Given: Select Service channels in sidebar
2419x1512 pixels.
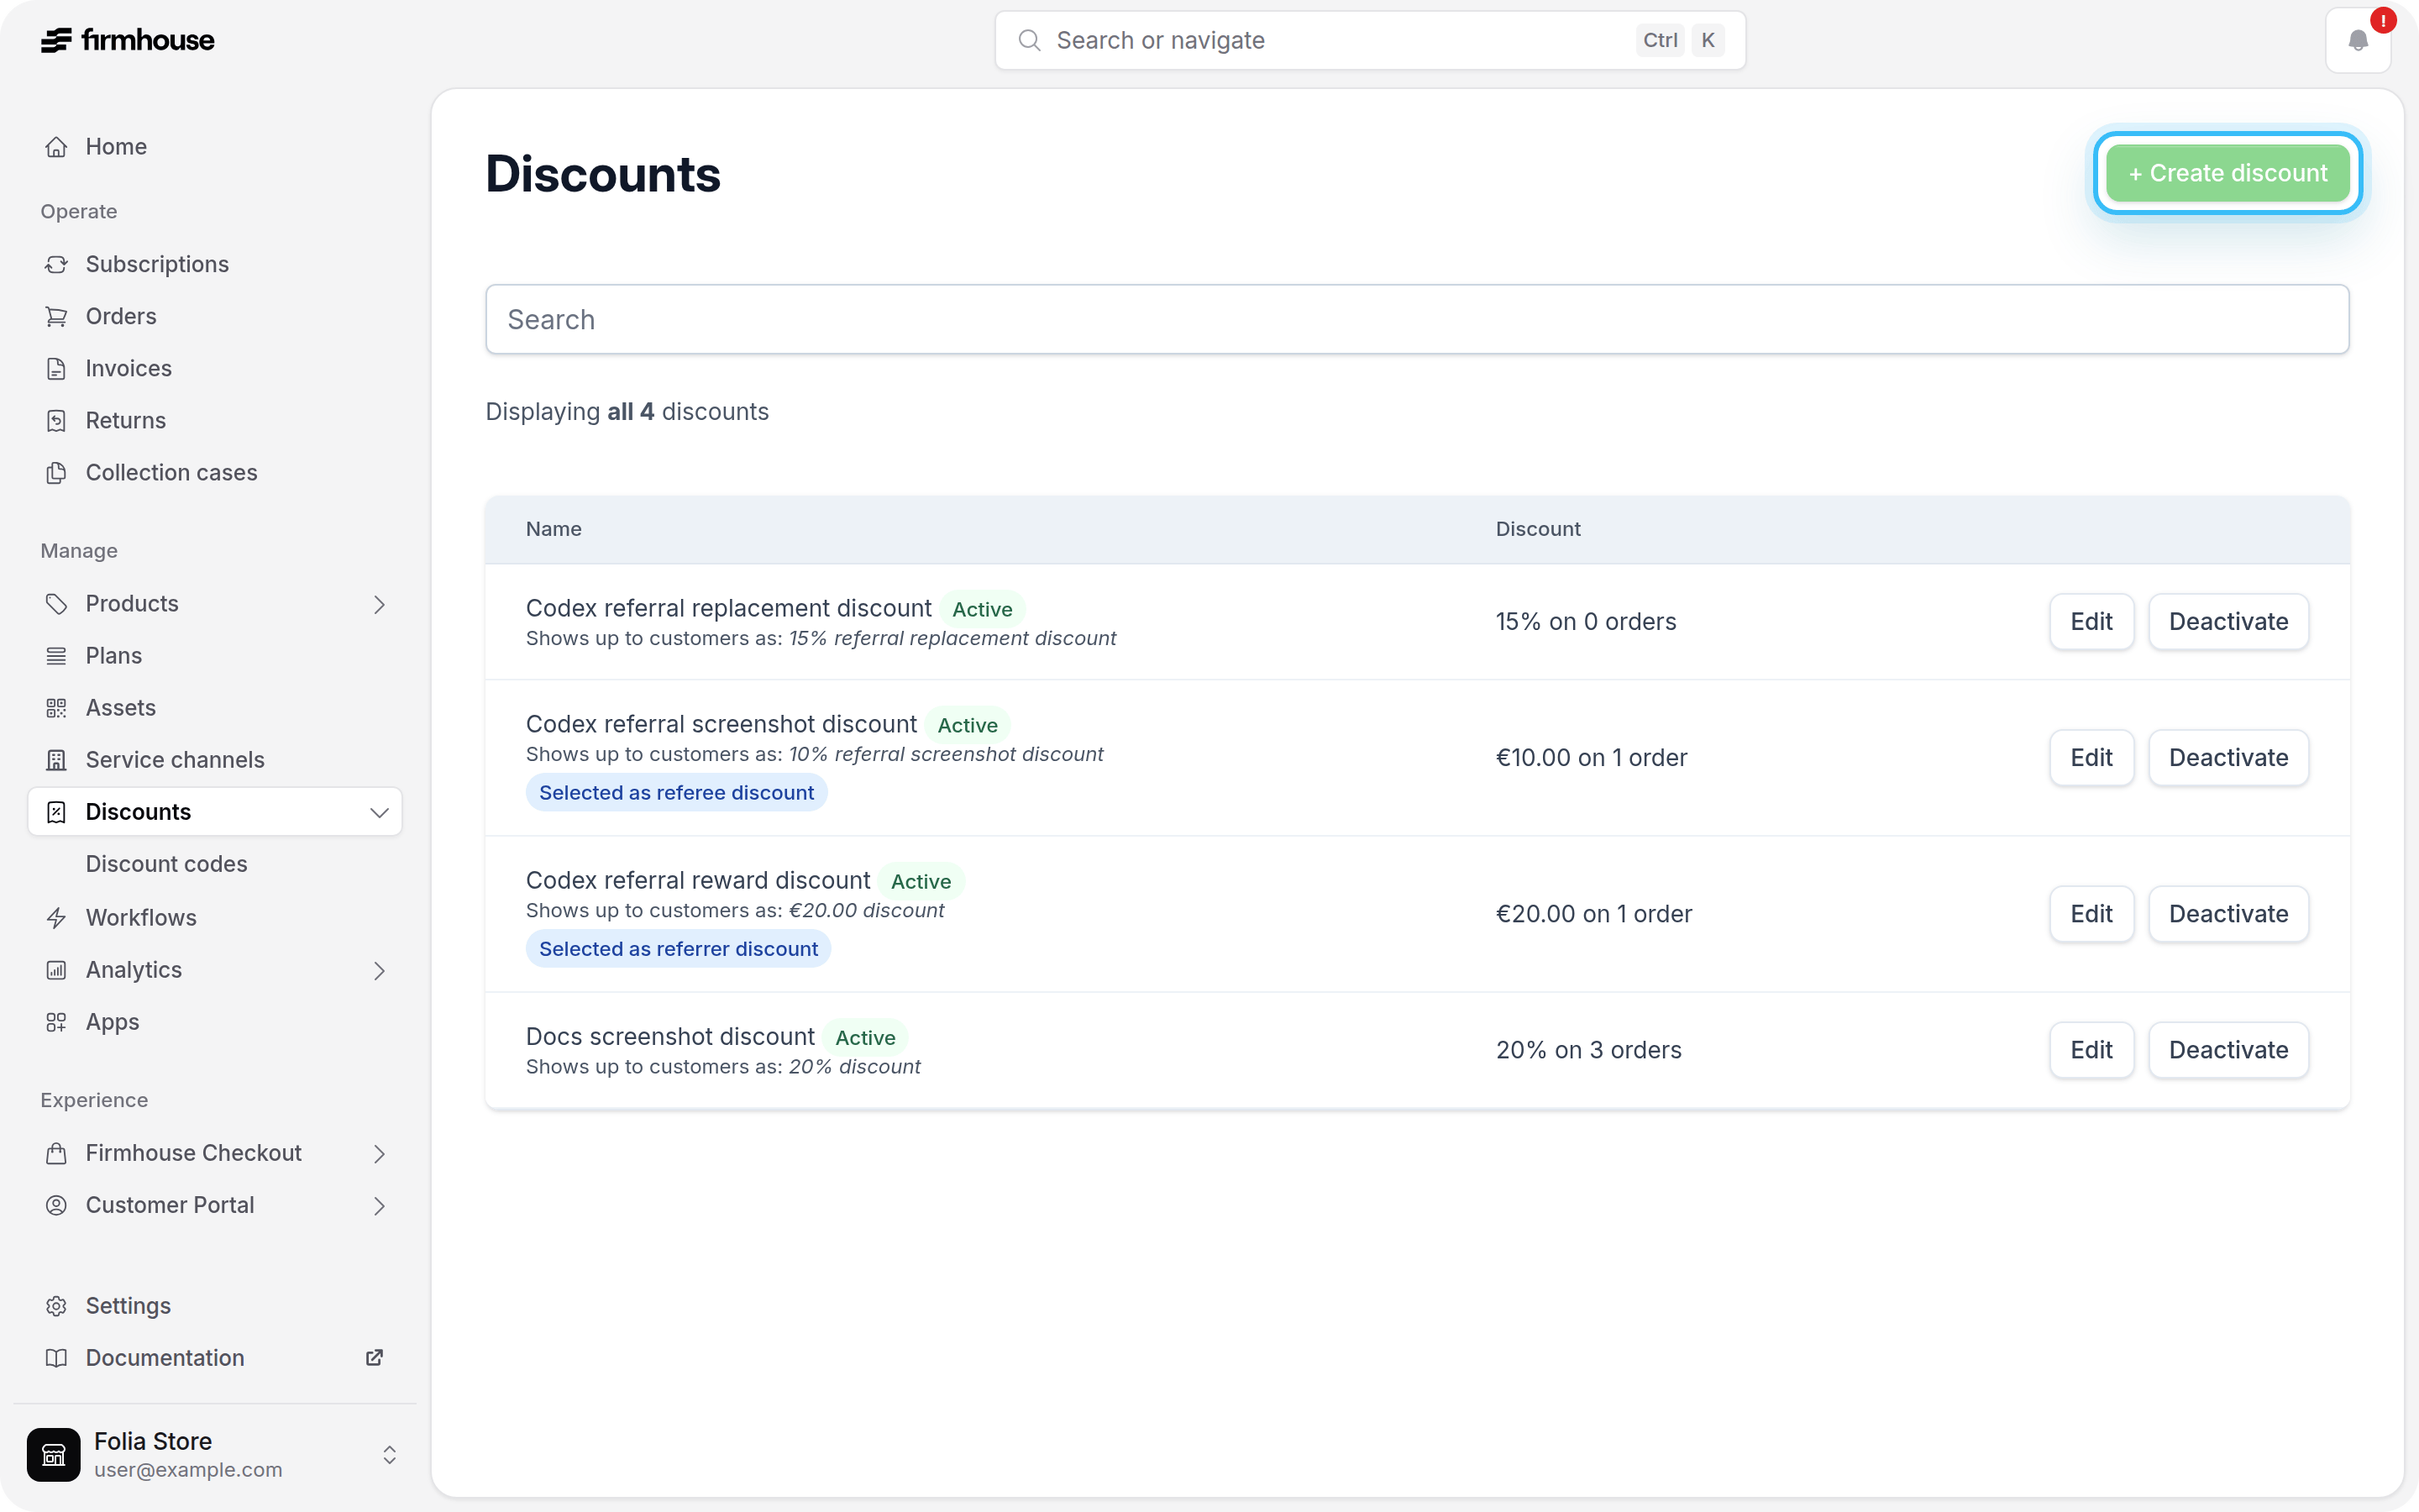Looking at the screenshot, I should [x=215, y=760].
